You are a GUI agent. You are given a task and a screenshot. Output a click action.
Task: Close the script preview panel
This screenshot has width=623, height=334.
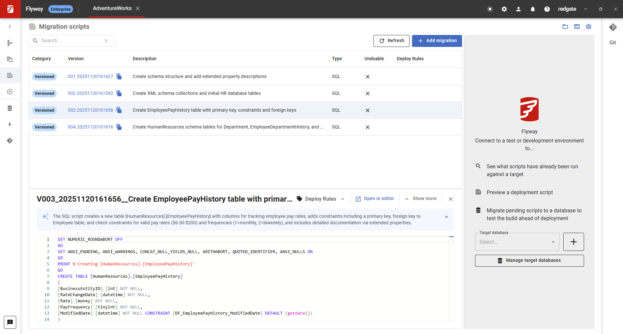click(x=451, y=199)
